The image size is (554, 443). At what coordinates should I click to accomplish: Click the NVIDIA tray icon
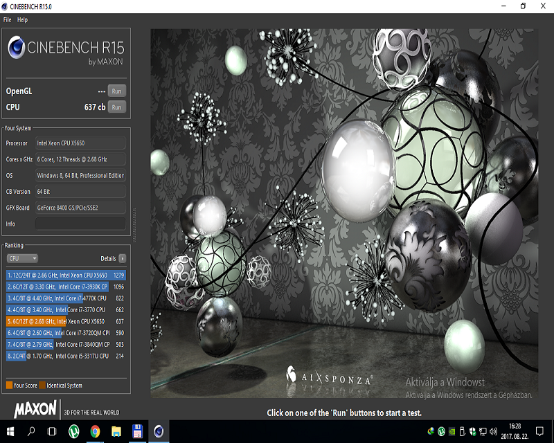click(x=452, y=431)
